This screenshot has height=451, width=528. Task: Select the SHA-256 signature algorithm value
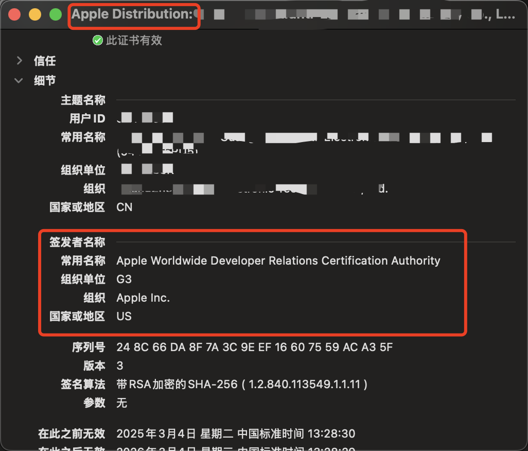point(242,384)
